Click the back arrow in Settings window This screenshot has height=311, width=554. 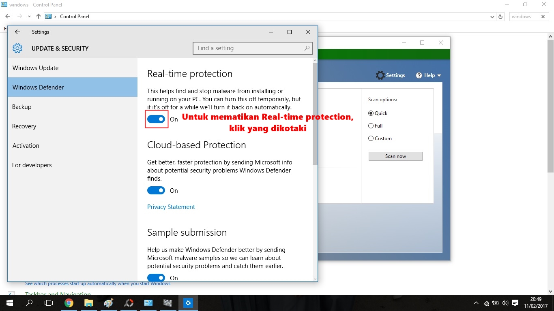(x=17, y=32)
